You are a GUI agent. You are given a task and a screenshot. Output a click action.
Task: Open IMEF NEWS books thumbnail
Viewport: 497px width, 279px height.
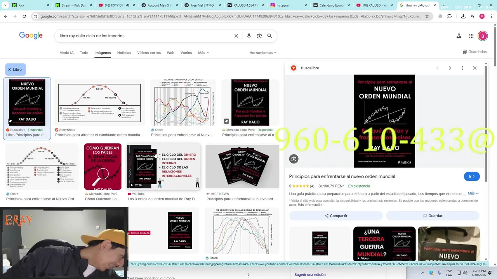click(x=242, y=167)
